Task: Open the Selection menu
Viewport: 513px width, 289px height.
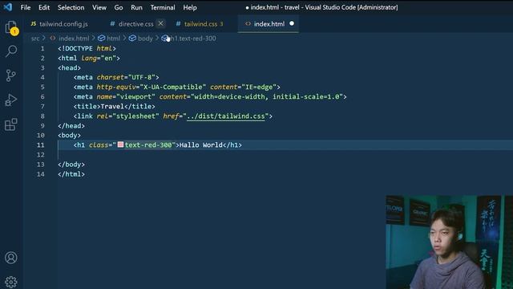Action: coord(71,7)
